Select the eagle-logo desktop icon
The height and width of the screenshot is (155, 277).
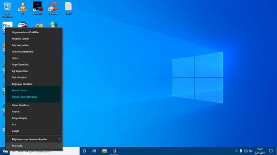(x=23, y=25)
